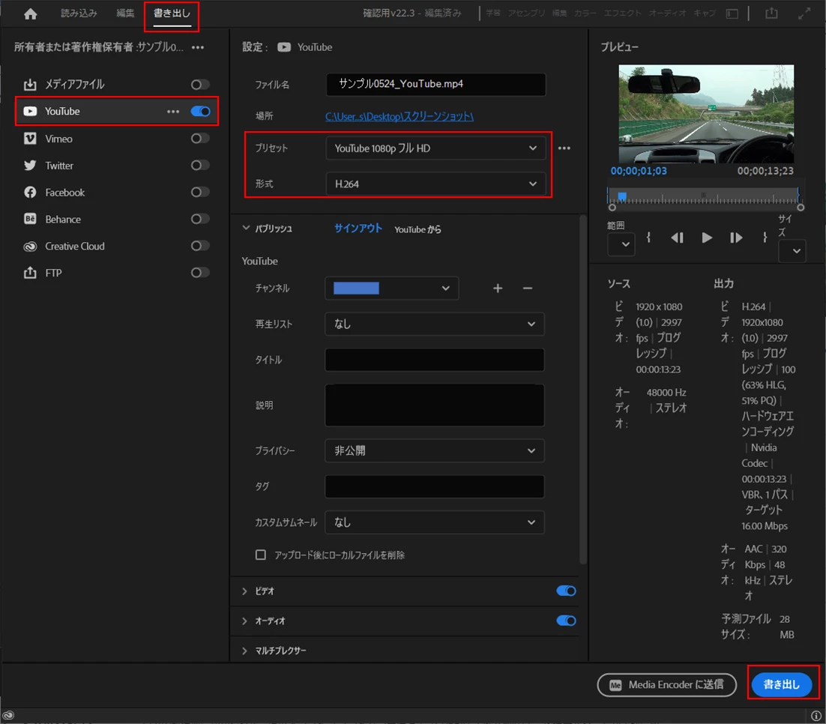Viewport: 826px width, 724px height.
Task: Enable the Facebook toggle
Action: click(200, 192)
